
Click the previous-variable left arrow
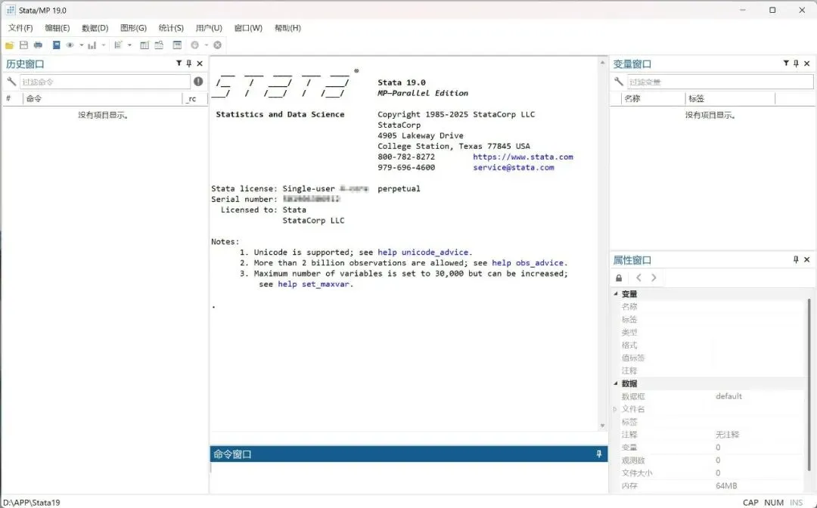(x=638, y=278)
